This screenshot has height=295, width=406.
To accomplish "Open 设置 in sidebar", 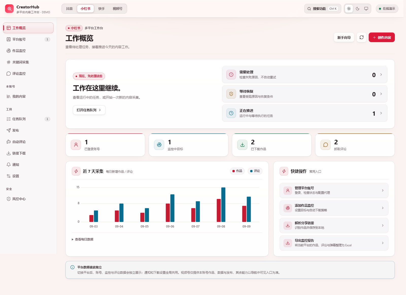I will (x=28, y=176).
